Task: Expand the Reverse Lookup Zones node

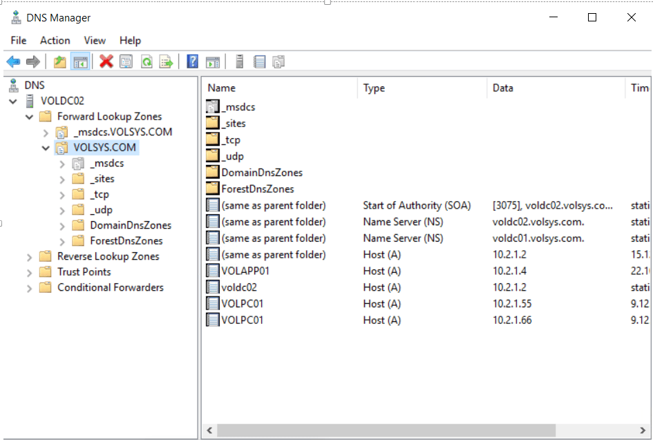Action: [x=29, y=257]
